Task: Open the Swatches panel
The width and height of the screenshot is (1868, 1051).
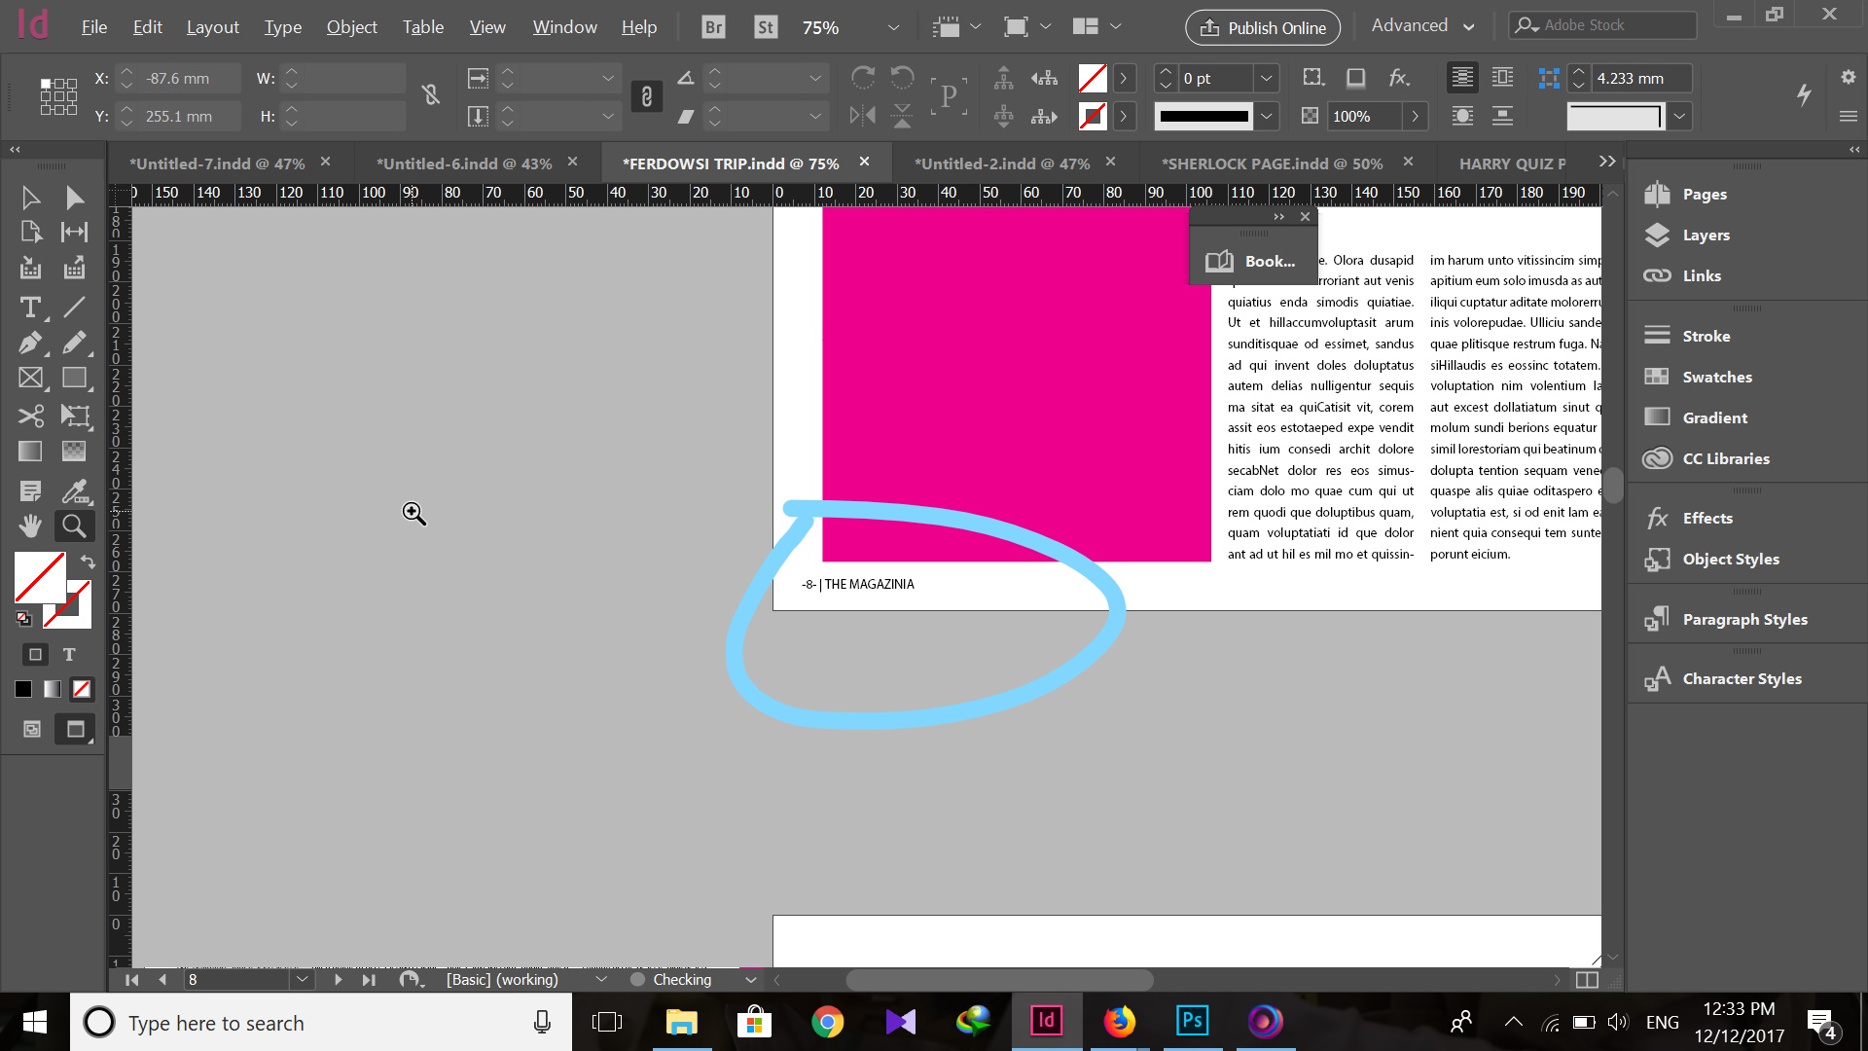Action: pos(1715,376)
